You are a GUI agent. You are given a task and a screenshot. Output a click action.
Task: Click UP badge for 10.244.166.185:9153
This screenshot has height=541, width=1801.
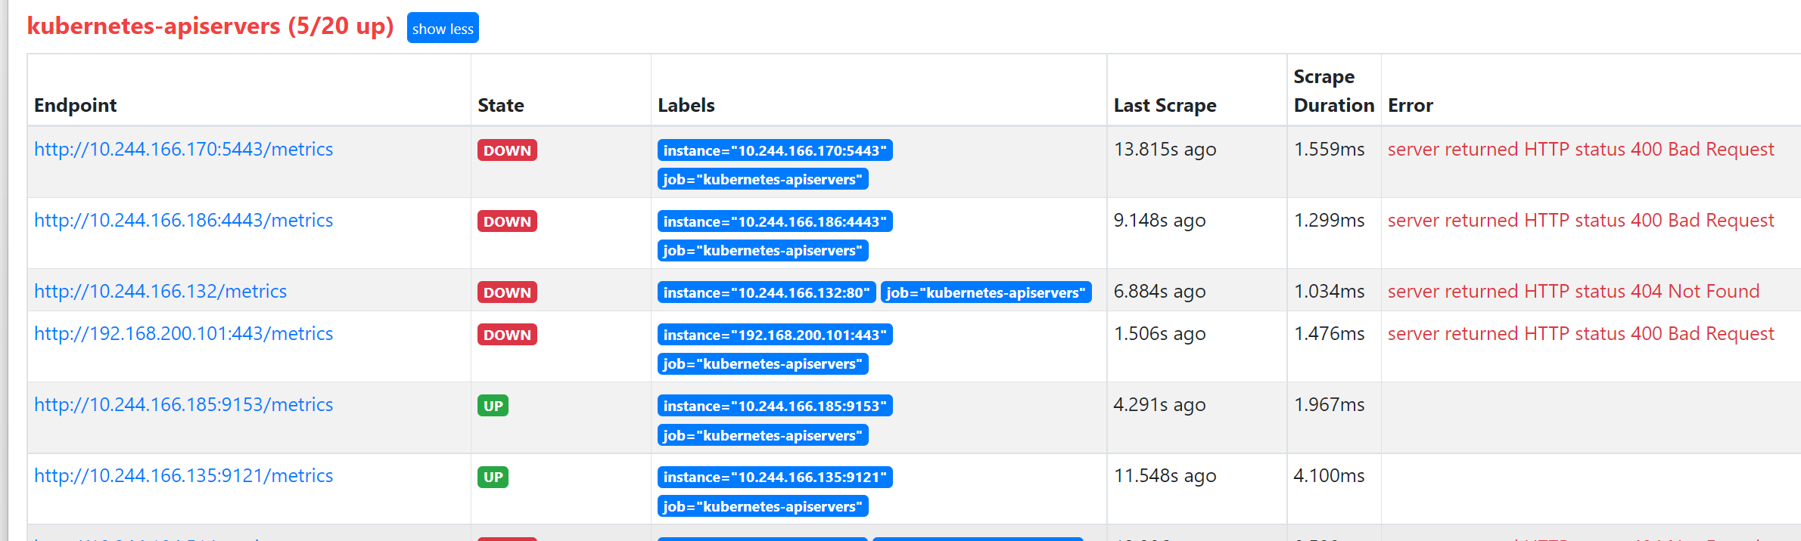pos(493,406)
